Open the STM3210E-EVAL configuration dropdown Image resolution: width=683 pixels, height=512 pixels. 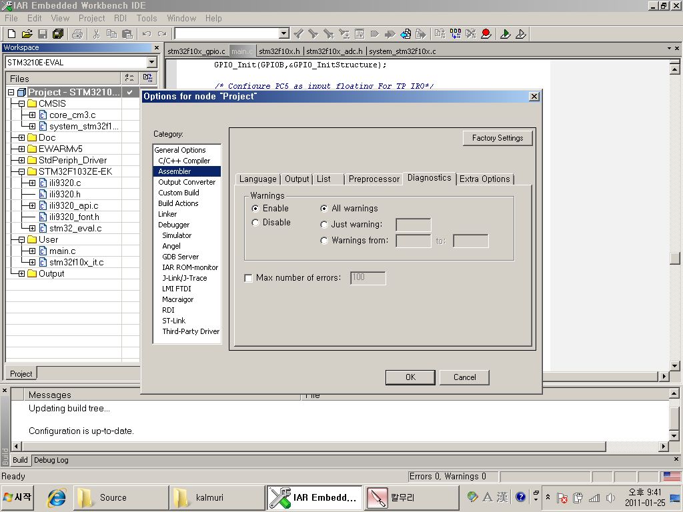click(x=151, y=62)
